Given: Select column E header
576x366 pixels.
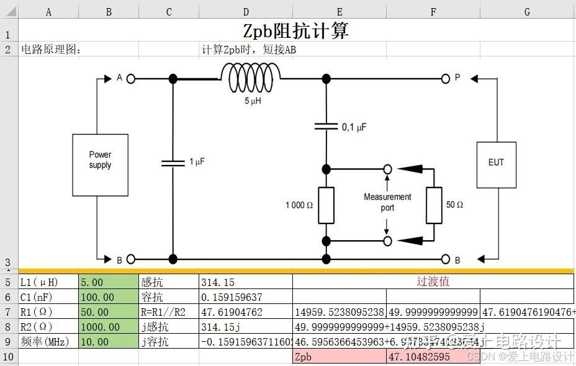Looking at the screenshot, I should click(x=340, y=11).
